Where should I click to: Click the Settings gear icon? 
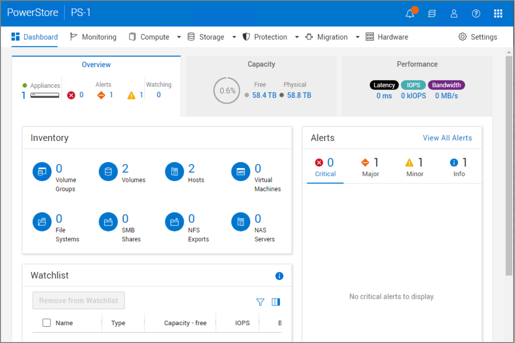(462, 37)
